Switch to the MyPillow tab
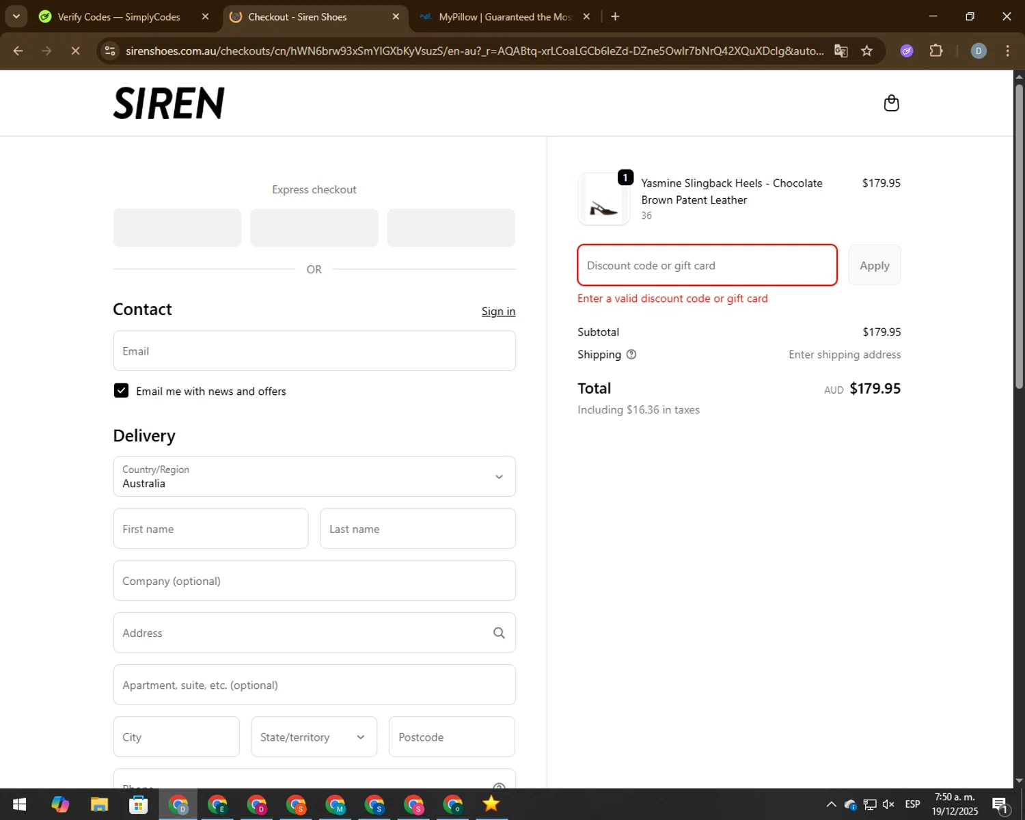This screenshot has height=820, width=1025. coord(504,16)
